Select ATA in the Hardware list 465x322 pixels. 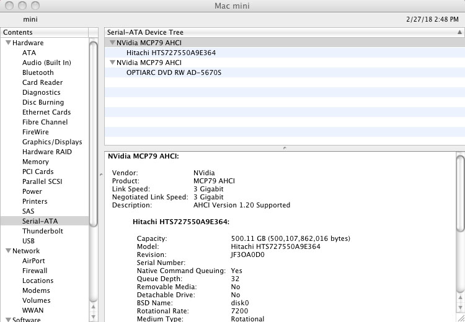pyautogui.click(x=29, y=53)
